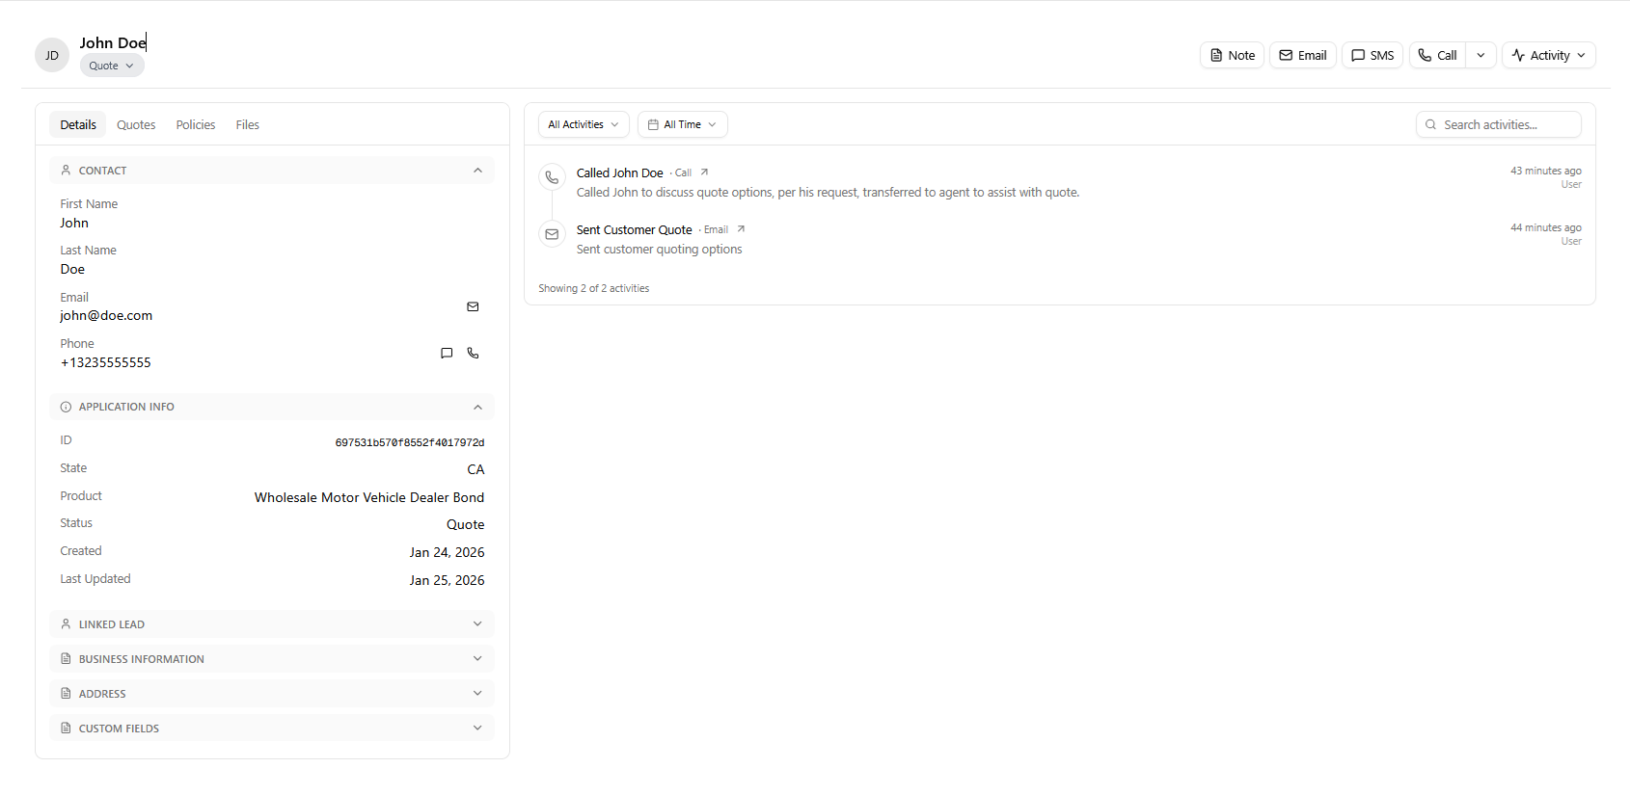Open the Called John Doe activity external link arrow
This screenshot has height=795, width=1630.
coord(704,172)
